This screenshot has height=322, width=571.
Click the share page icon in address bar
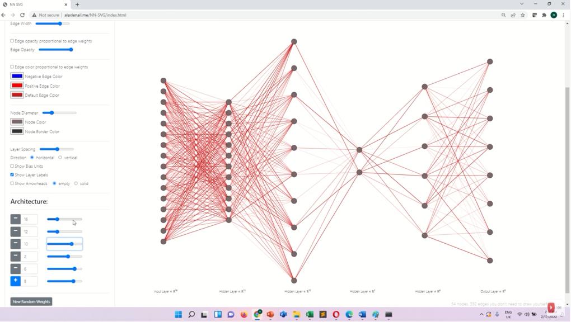[x=513, y=15]
